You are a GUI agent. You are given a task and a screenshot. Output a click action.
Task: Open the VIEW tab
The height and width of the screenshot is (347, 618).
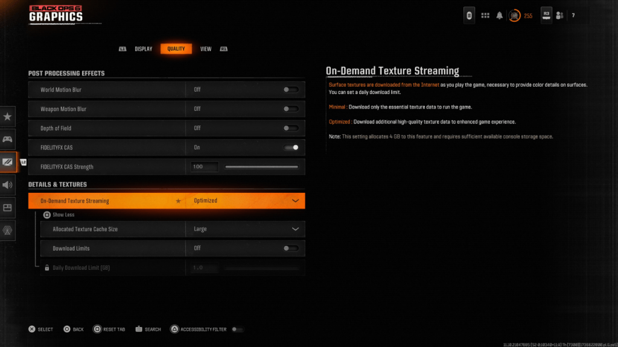click(x=205, y=49)
